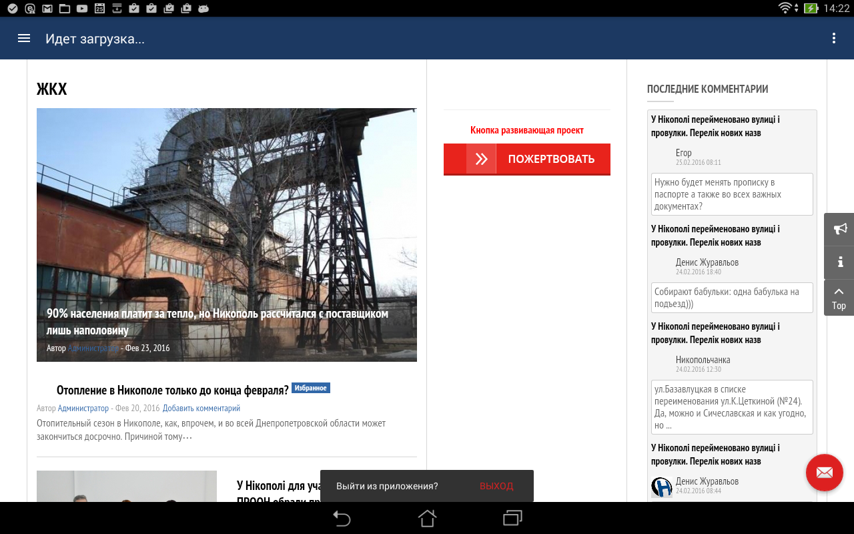Open article 'Отопление в Никополе только до конца февраля?'
Screen dimensions: 854x534
click(173, 390)
